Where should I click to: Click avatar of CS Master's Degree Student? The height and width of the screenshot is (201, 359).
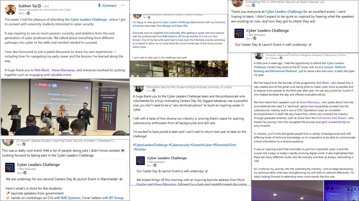(8, 142)
